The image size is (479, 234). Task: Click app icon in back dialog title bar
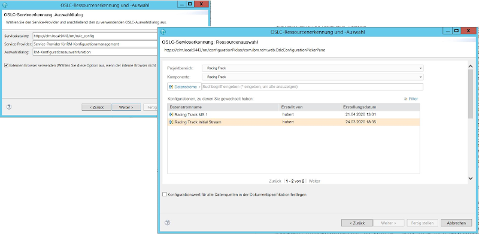pos(5,5)
